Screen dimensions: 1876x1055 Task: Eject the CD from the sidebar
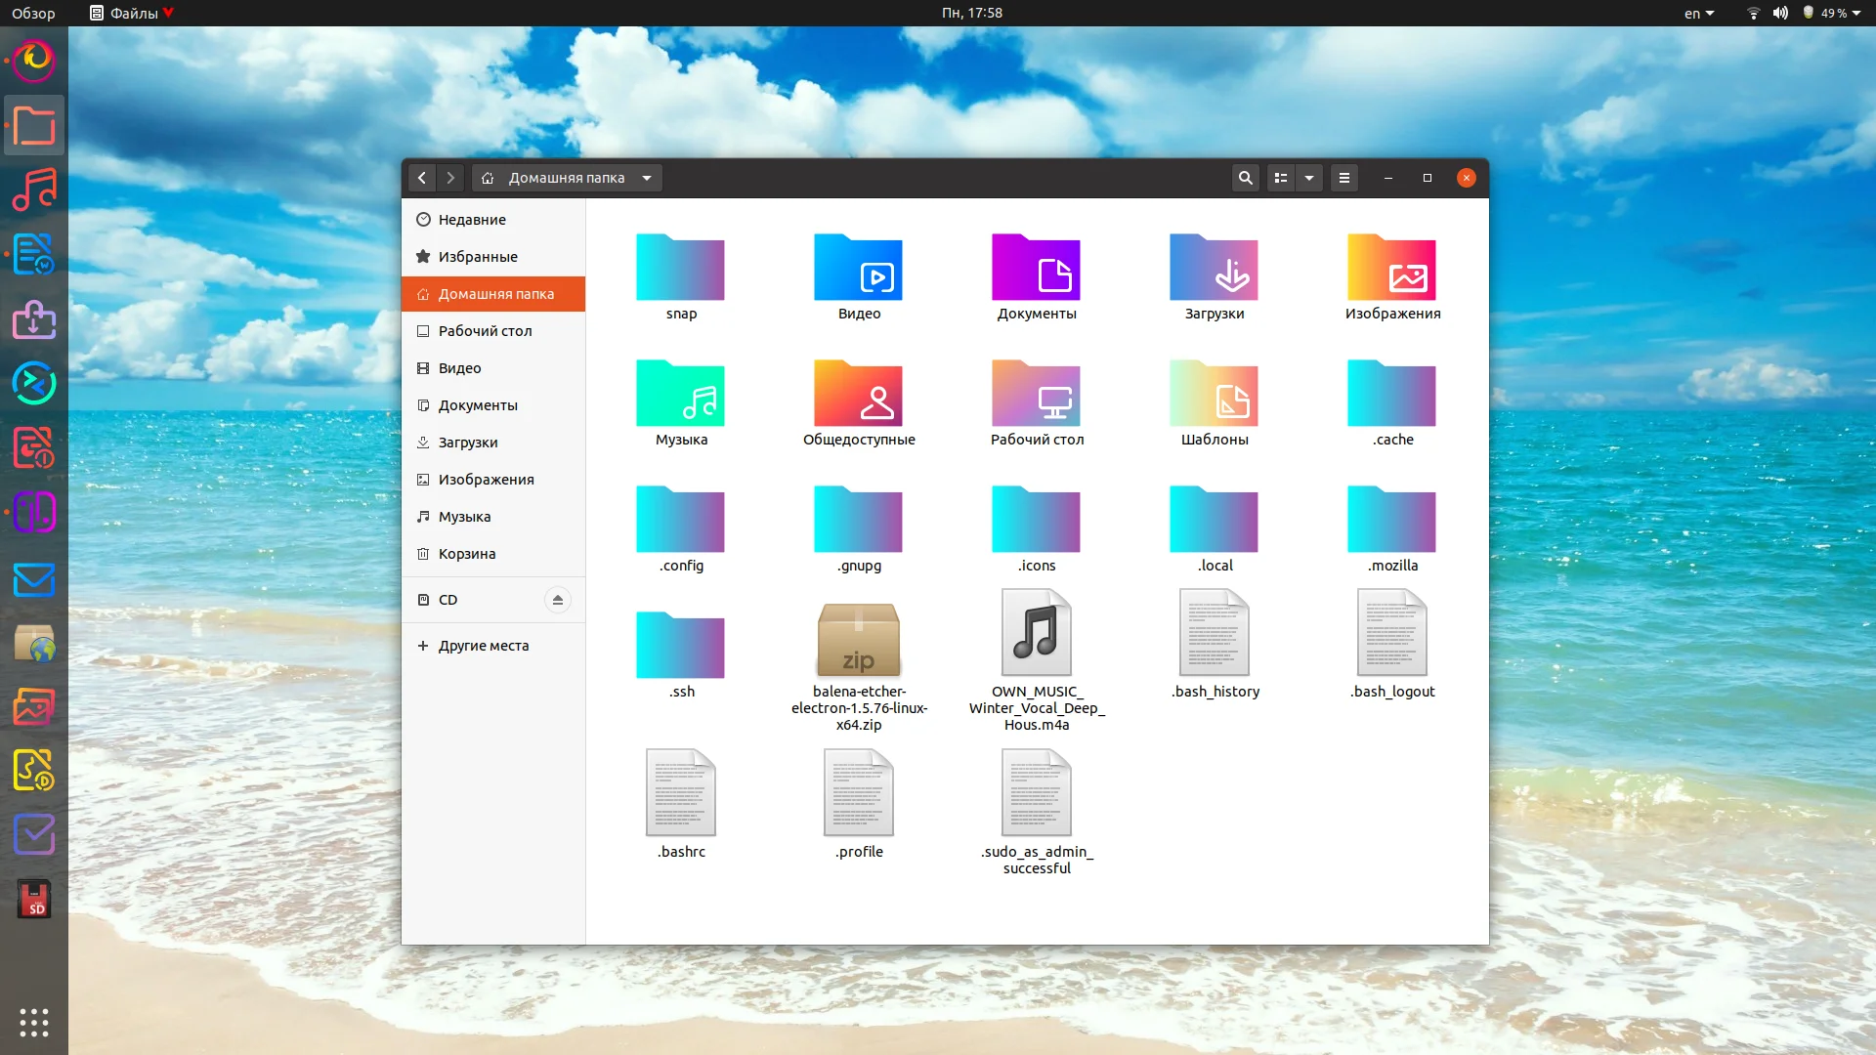[557, 600]
